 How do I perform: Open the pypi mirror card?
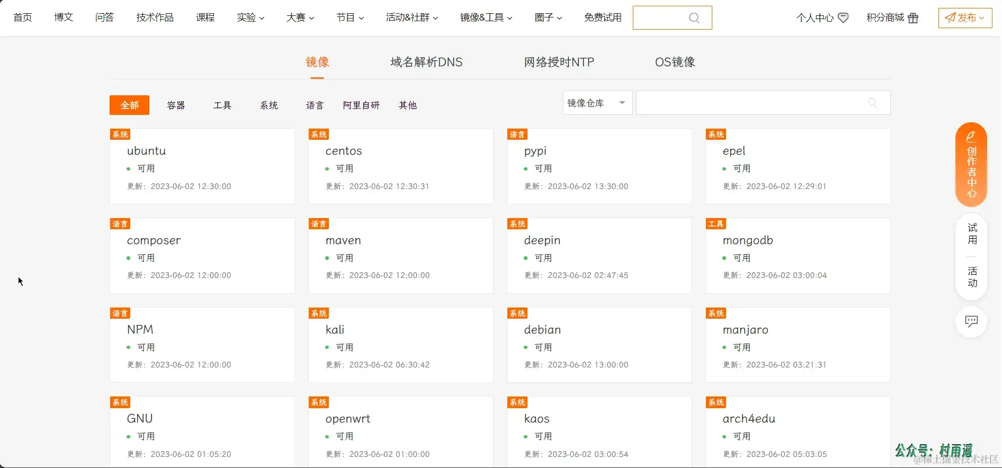point(599,166)
